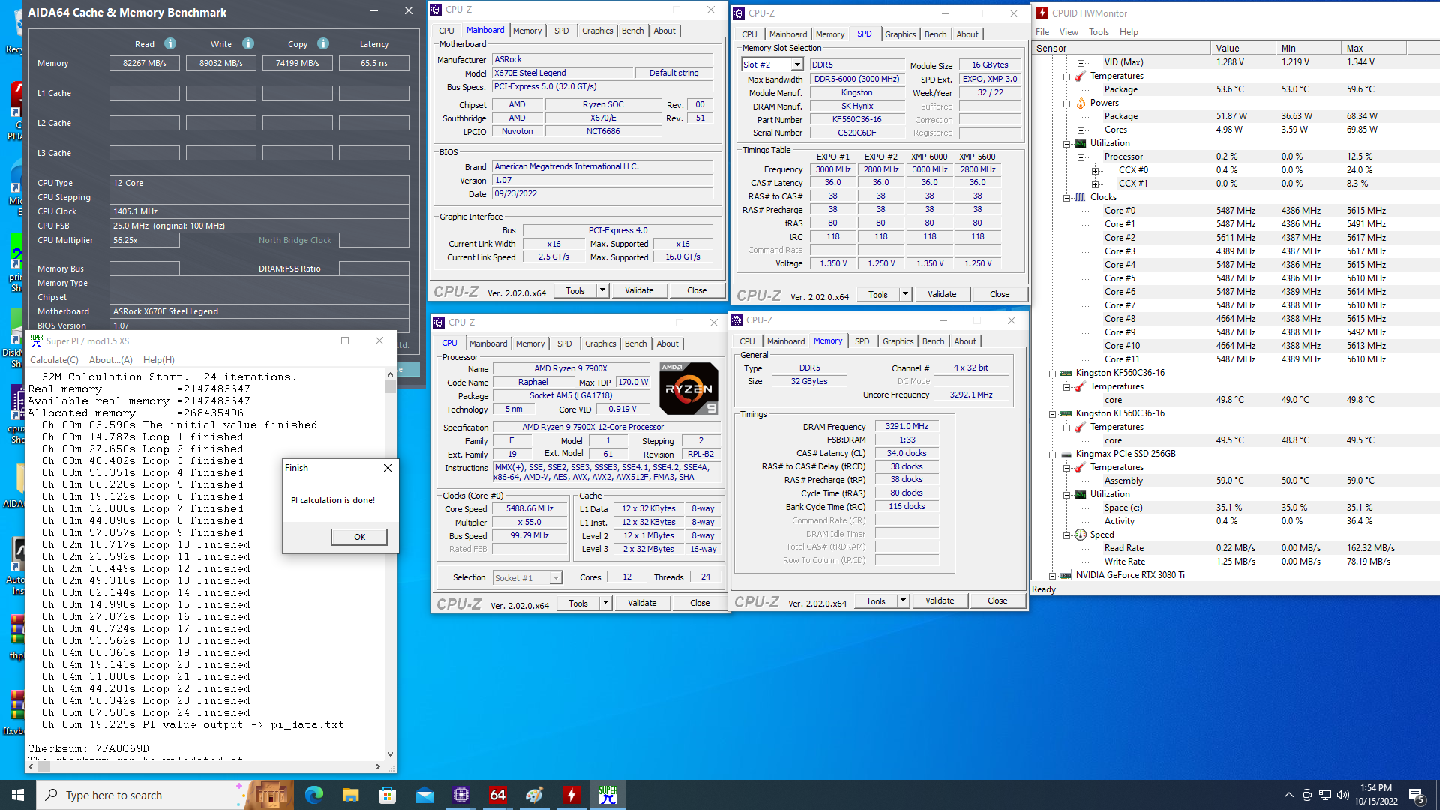Switch to HWMonitor via its taskbar icon

click(x=571, y=795)
